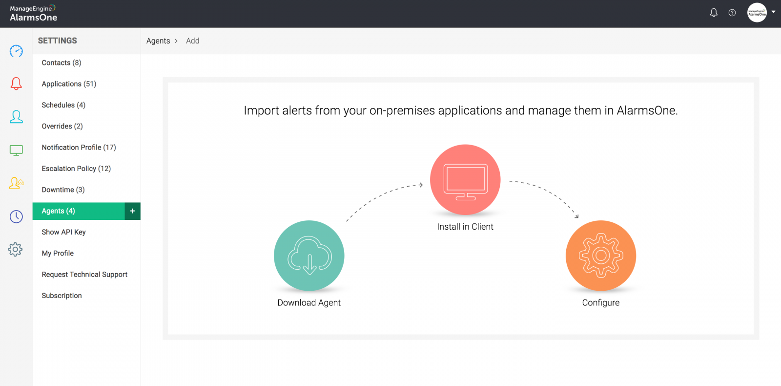
Task: Click the Add breadcrumb text
Action: coord(192,41)
